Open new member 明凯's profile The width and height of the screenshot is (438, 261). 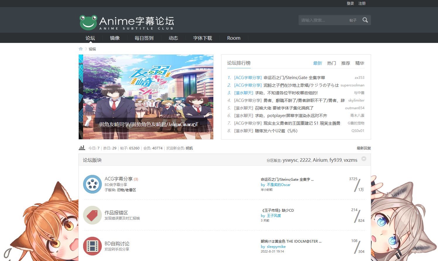coord(189,148)
